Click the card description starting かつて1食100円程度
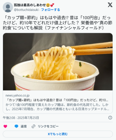The height and width of the screenshot is (140, 116). [57, 107]
